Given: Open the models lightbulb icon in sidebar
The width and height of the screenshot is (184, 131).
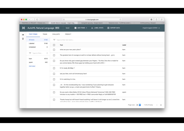Looking at the screenshot, I should pos(23,39).
